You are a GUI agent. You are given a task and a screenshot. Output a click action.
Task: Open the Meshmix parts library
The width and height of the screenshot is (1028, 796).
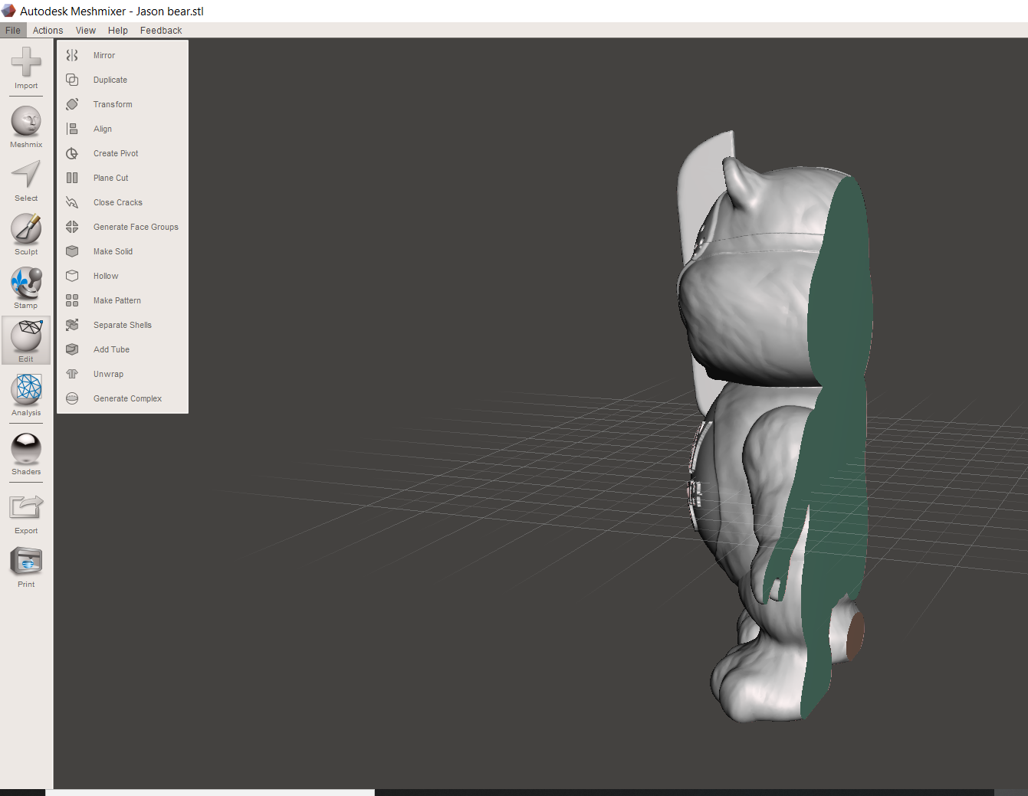click(x=26, y=127)
